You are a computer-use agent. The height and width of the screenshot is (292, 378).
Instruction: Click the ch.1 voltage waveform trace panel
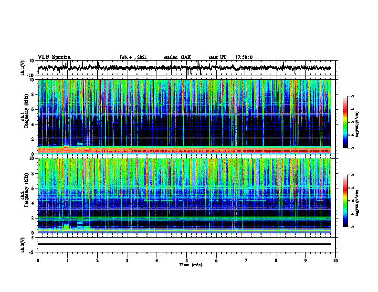[186, 68]
